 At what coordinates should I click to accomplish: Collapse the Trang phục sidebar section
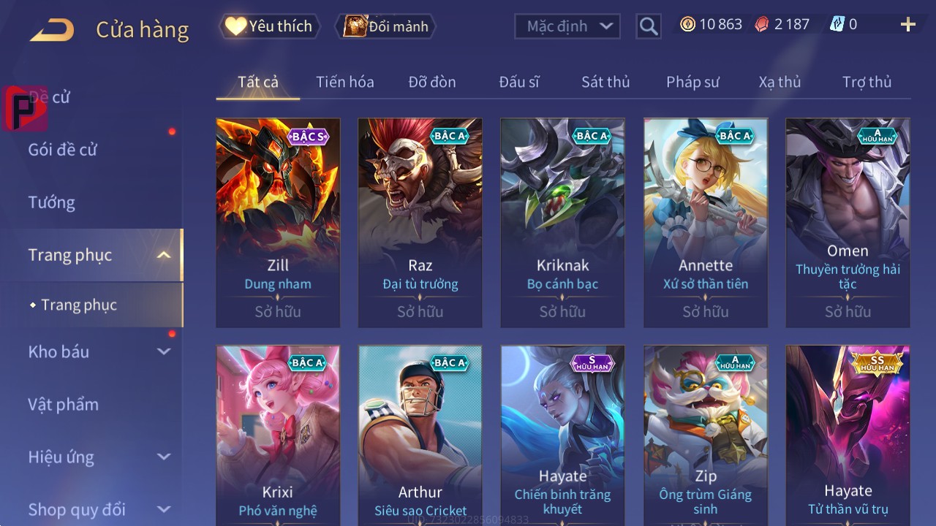coord(164,255)
